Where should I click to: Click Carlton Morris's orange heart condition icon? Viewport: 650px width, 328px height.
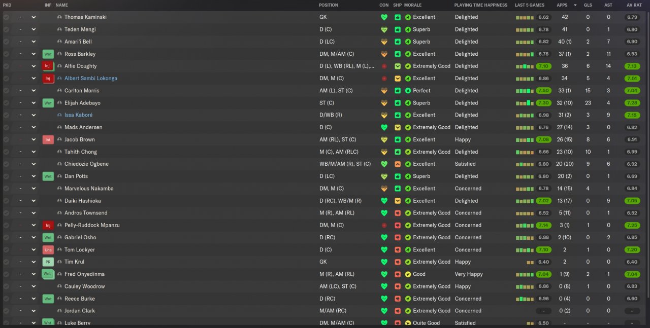pyautogui.click(x=384, y=91)
